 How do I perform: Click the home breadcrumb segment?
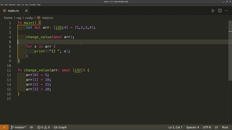click(x=8, y=18)
